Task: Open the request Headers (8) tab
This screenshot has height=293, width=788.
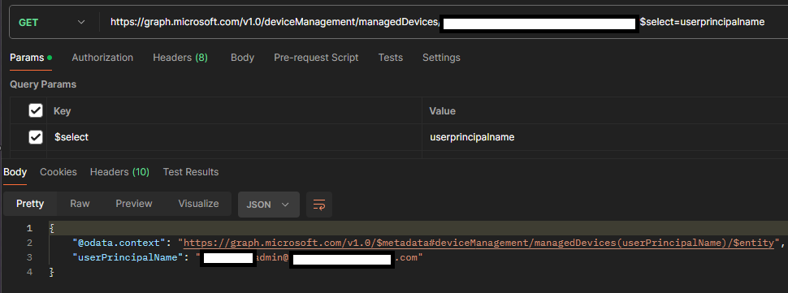Action: [x=180, y=58]
